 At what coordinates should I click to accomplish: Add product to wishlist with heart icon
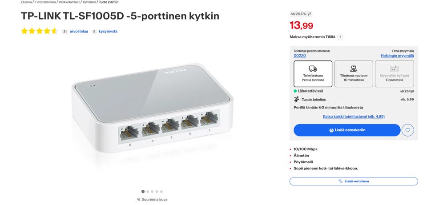tap(408, 130)
